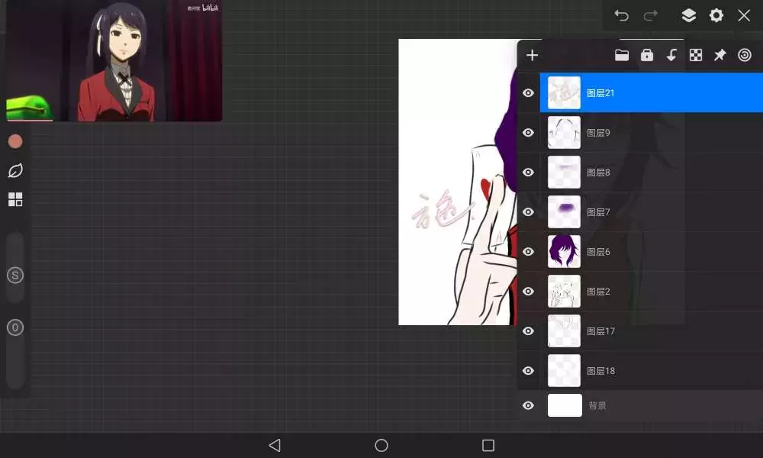
Task: Open the layer blend target icon
Action: tap(745, 55)
